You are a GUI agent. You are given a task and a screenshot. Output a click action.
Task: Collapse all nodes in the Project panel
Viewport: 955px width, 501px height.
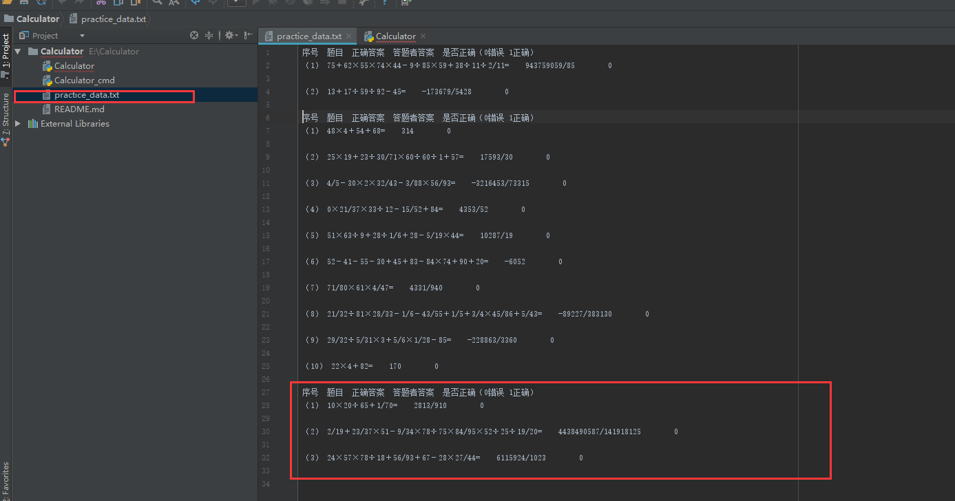point(209,35)
